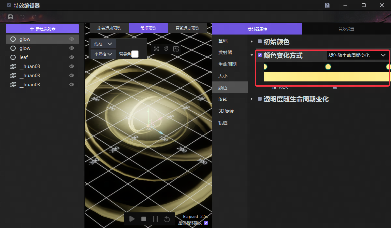Restart the preview with the replay icon

167,219
